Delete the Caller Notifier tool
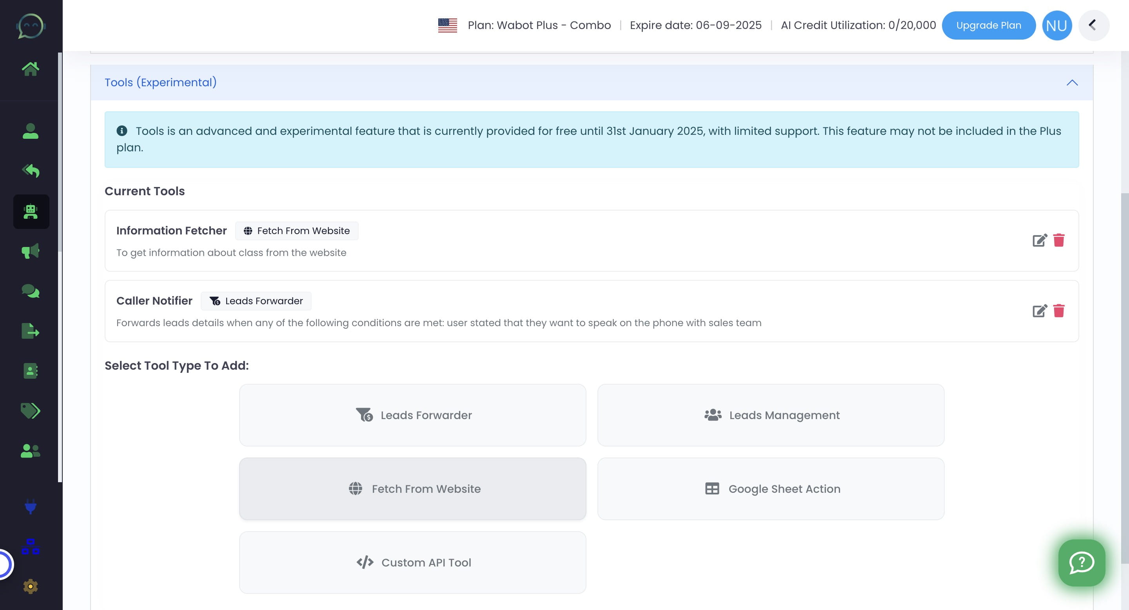The image size is (1129, 610). click(x=1059, y=311)
